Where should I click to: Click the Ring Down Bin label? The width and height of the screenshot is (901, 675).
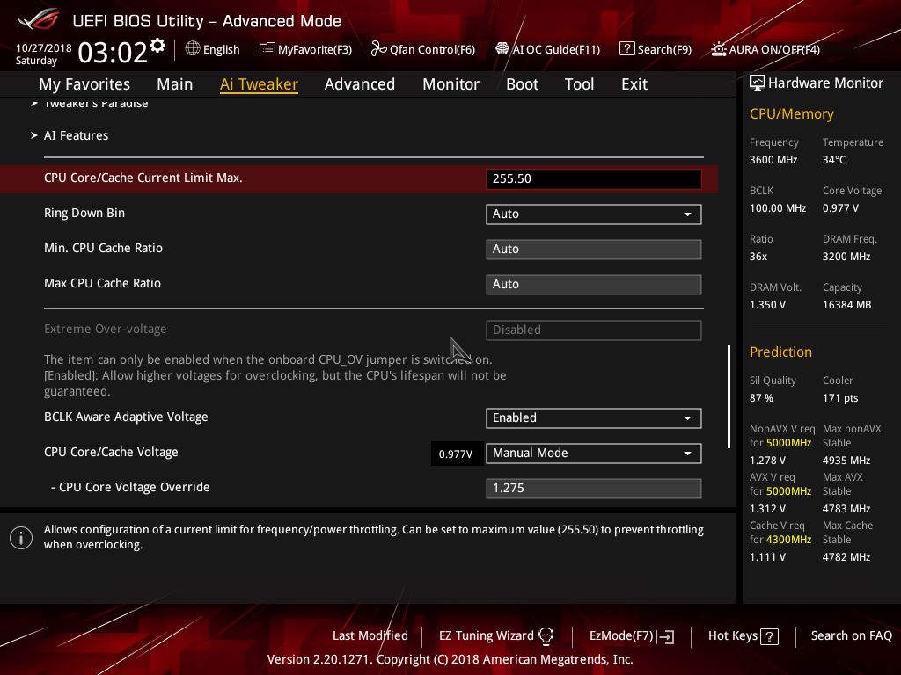[84, 213]
